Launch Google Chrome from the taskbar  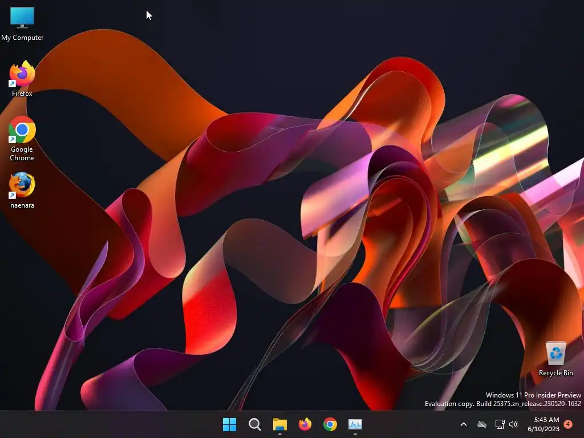coord(330,424)
